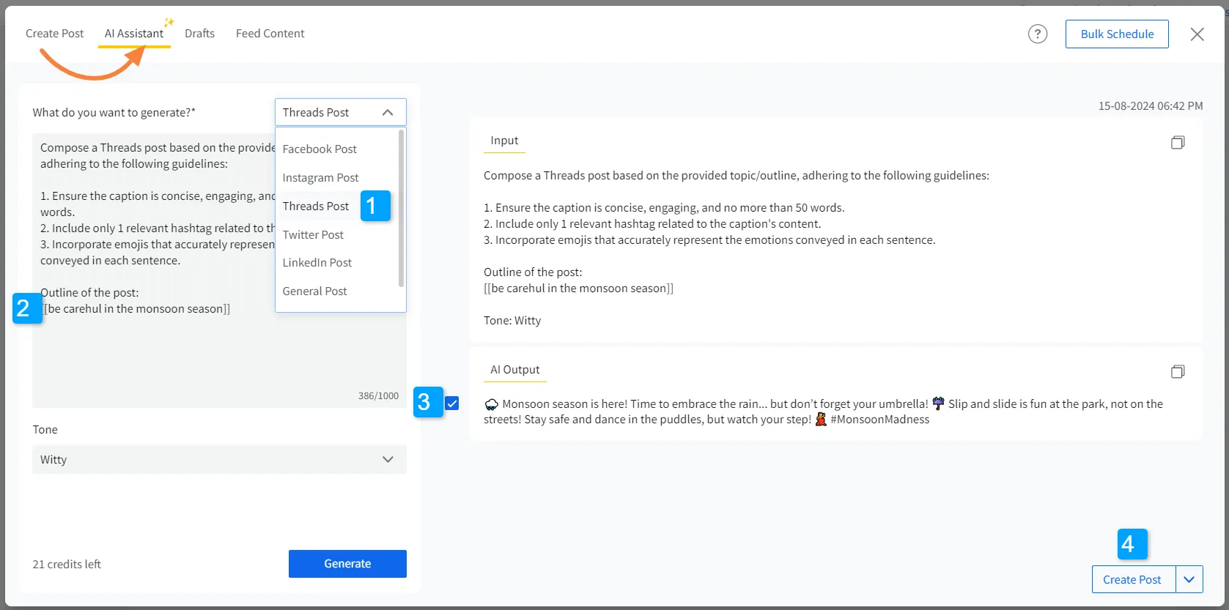The width and height of the screenshot is (1229, 610).
Task: Choose Instagram Post from the list
Action: point(320,177)
